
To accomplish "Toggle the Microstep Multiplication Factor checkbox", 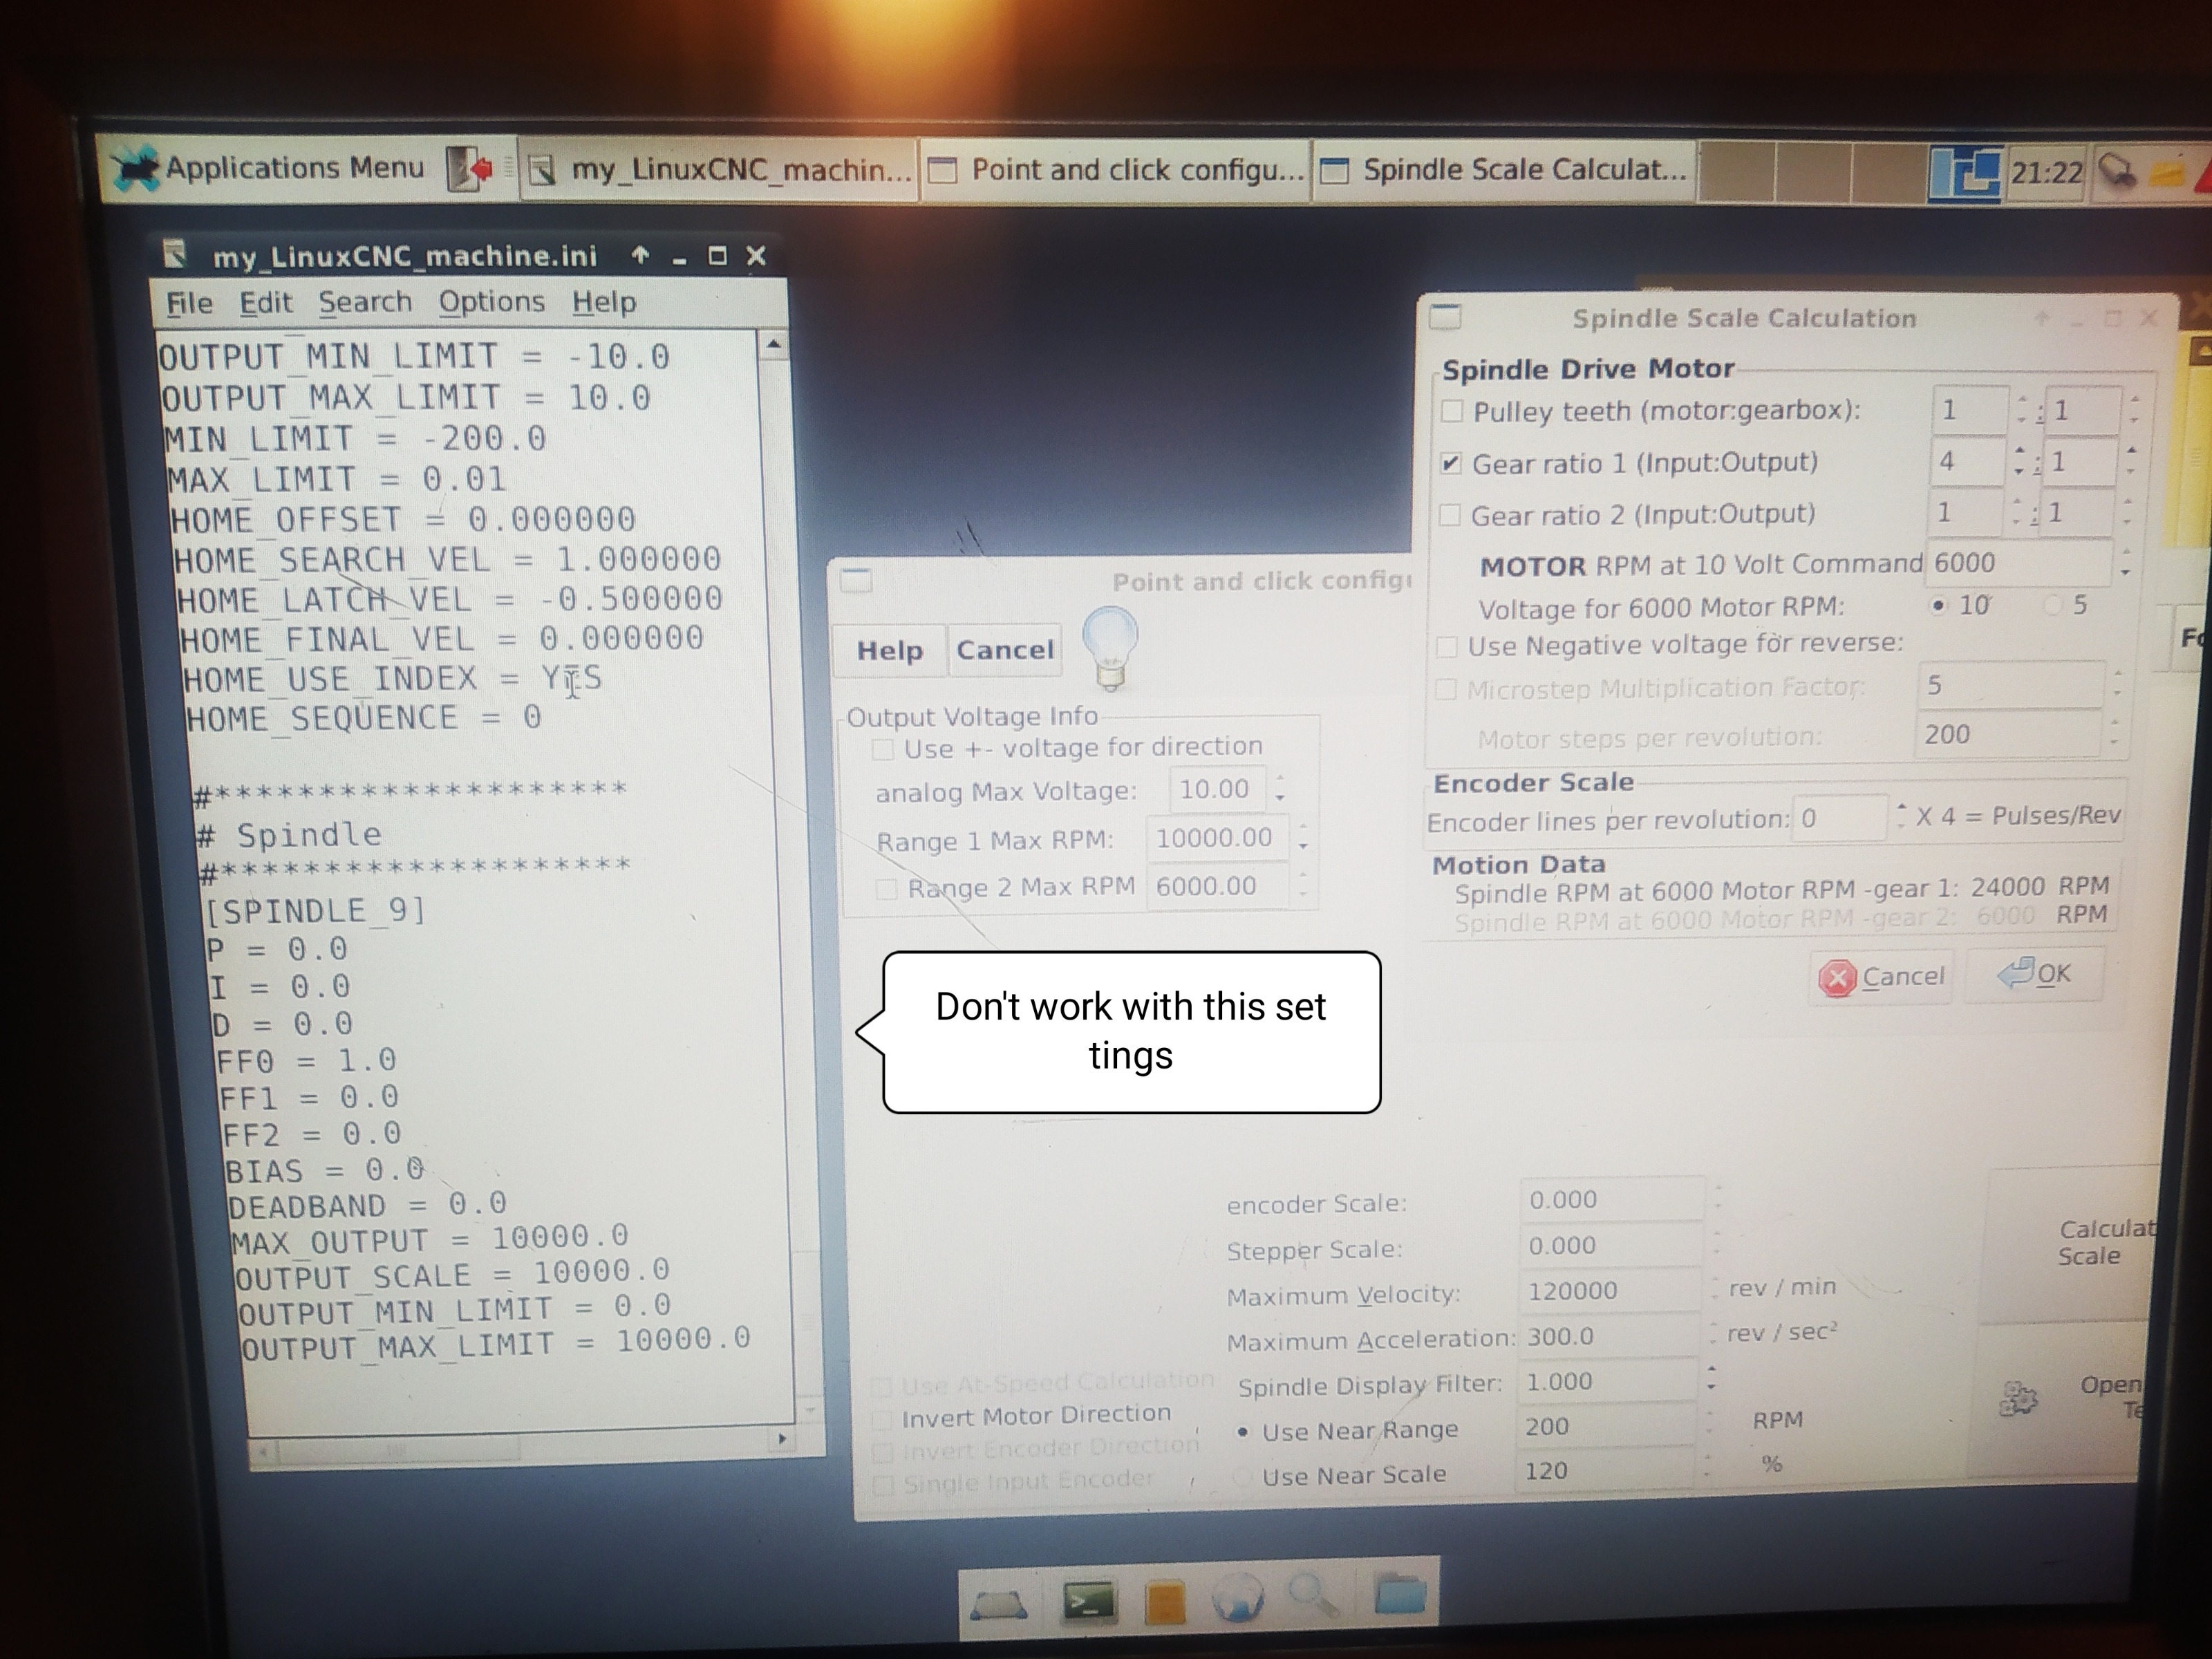I will (1445, 689).
